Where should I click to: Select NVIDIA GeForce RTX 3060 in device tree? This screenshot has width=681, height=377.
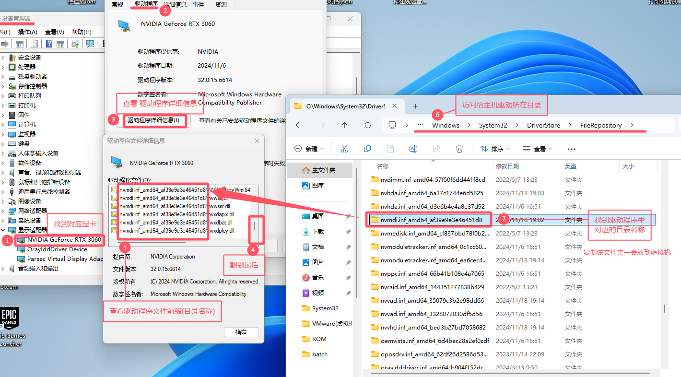[64, 239]
